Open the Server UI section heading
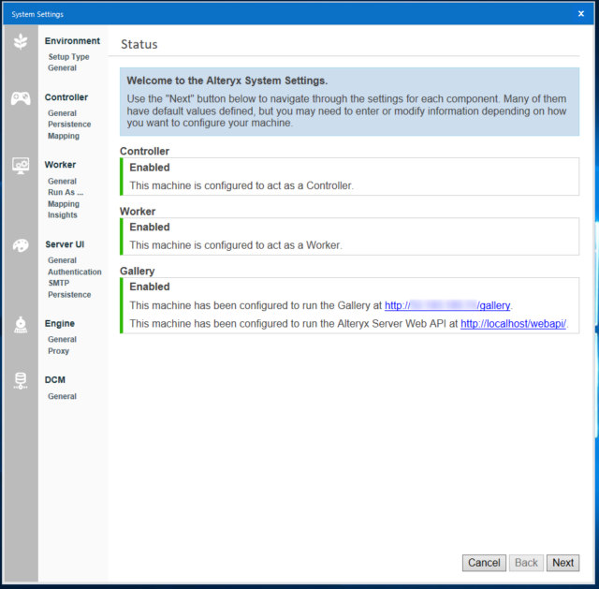 (65, 244)
